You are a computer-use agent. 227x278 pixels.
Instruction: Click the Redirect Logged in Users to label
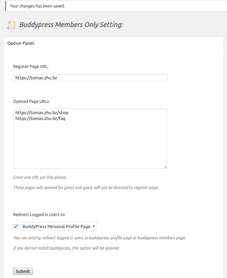(x=39, y=215)
